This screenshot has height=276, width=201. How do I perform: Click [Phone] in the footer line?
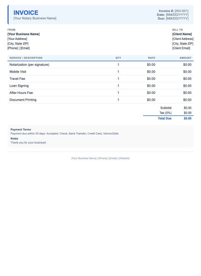[103, 158]
